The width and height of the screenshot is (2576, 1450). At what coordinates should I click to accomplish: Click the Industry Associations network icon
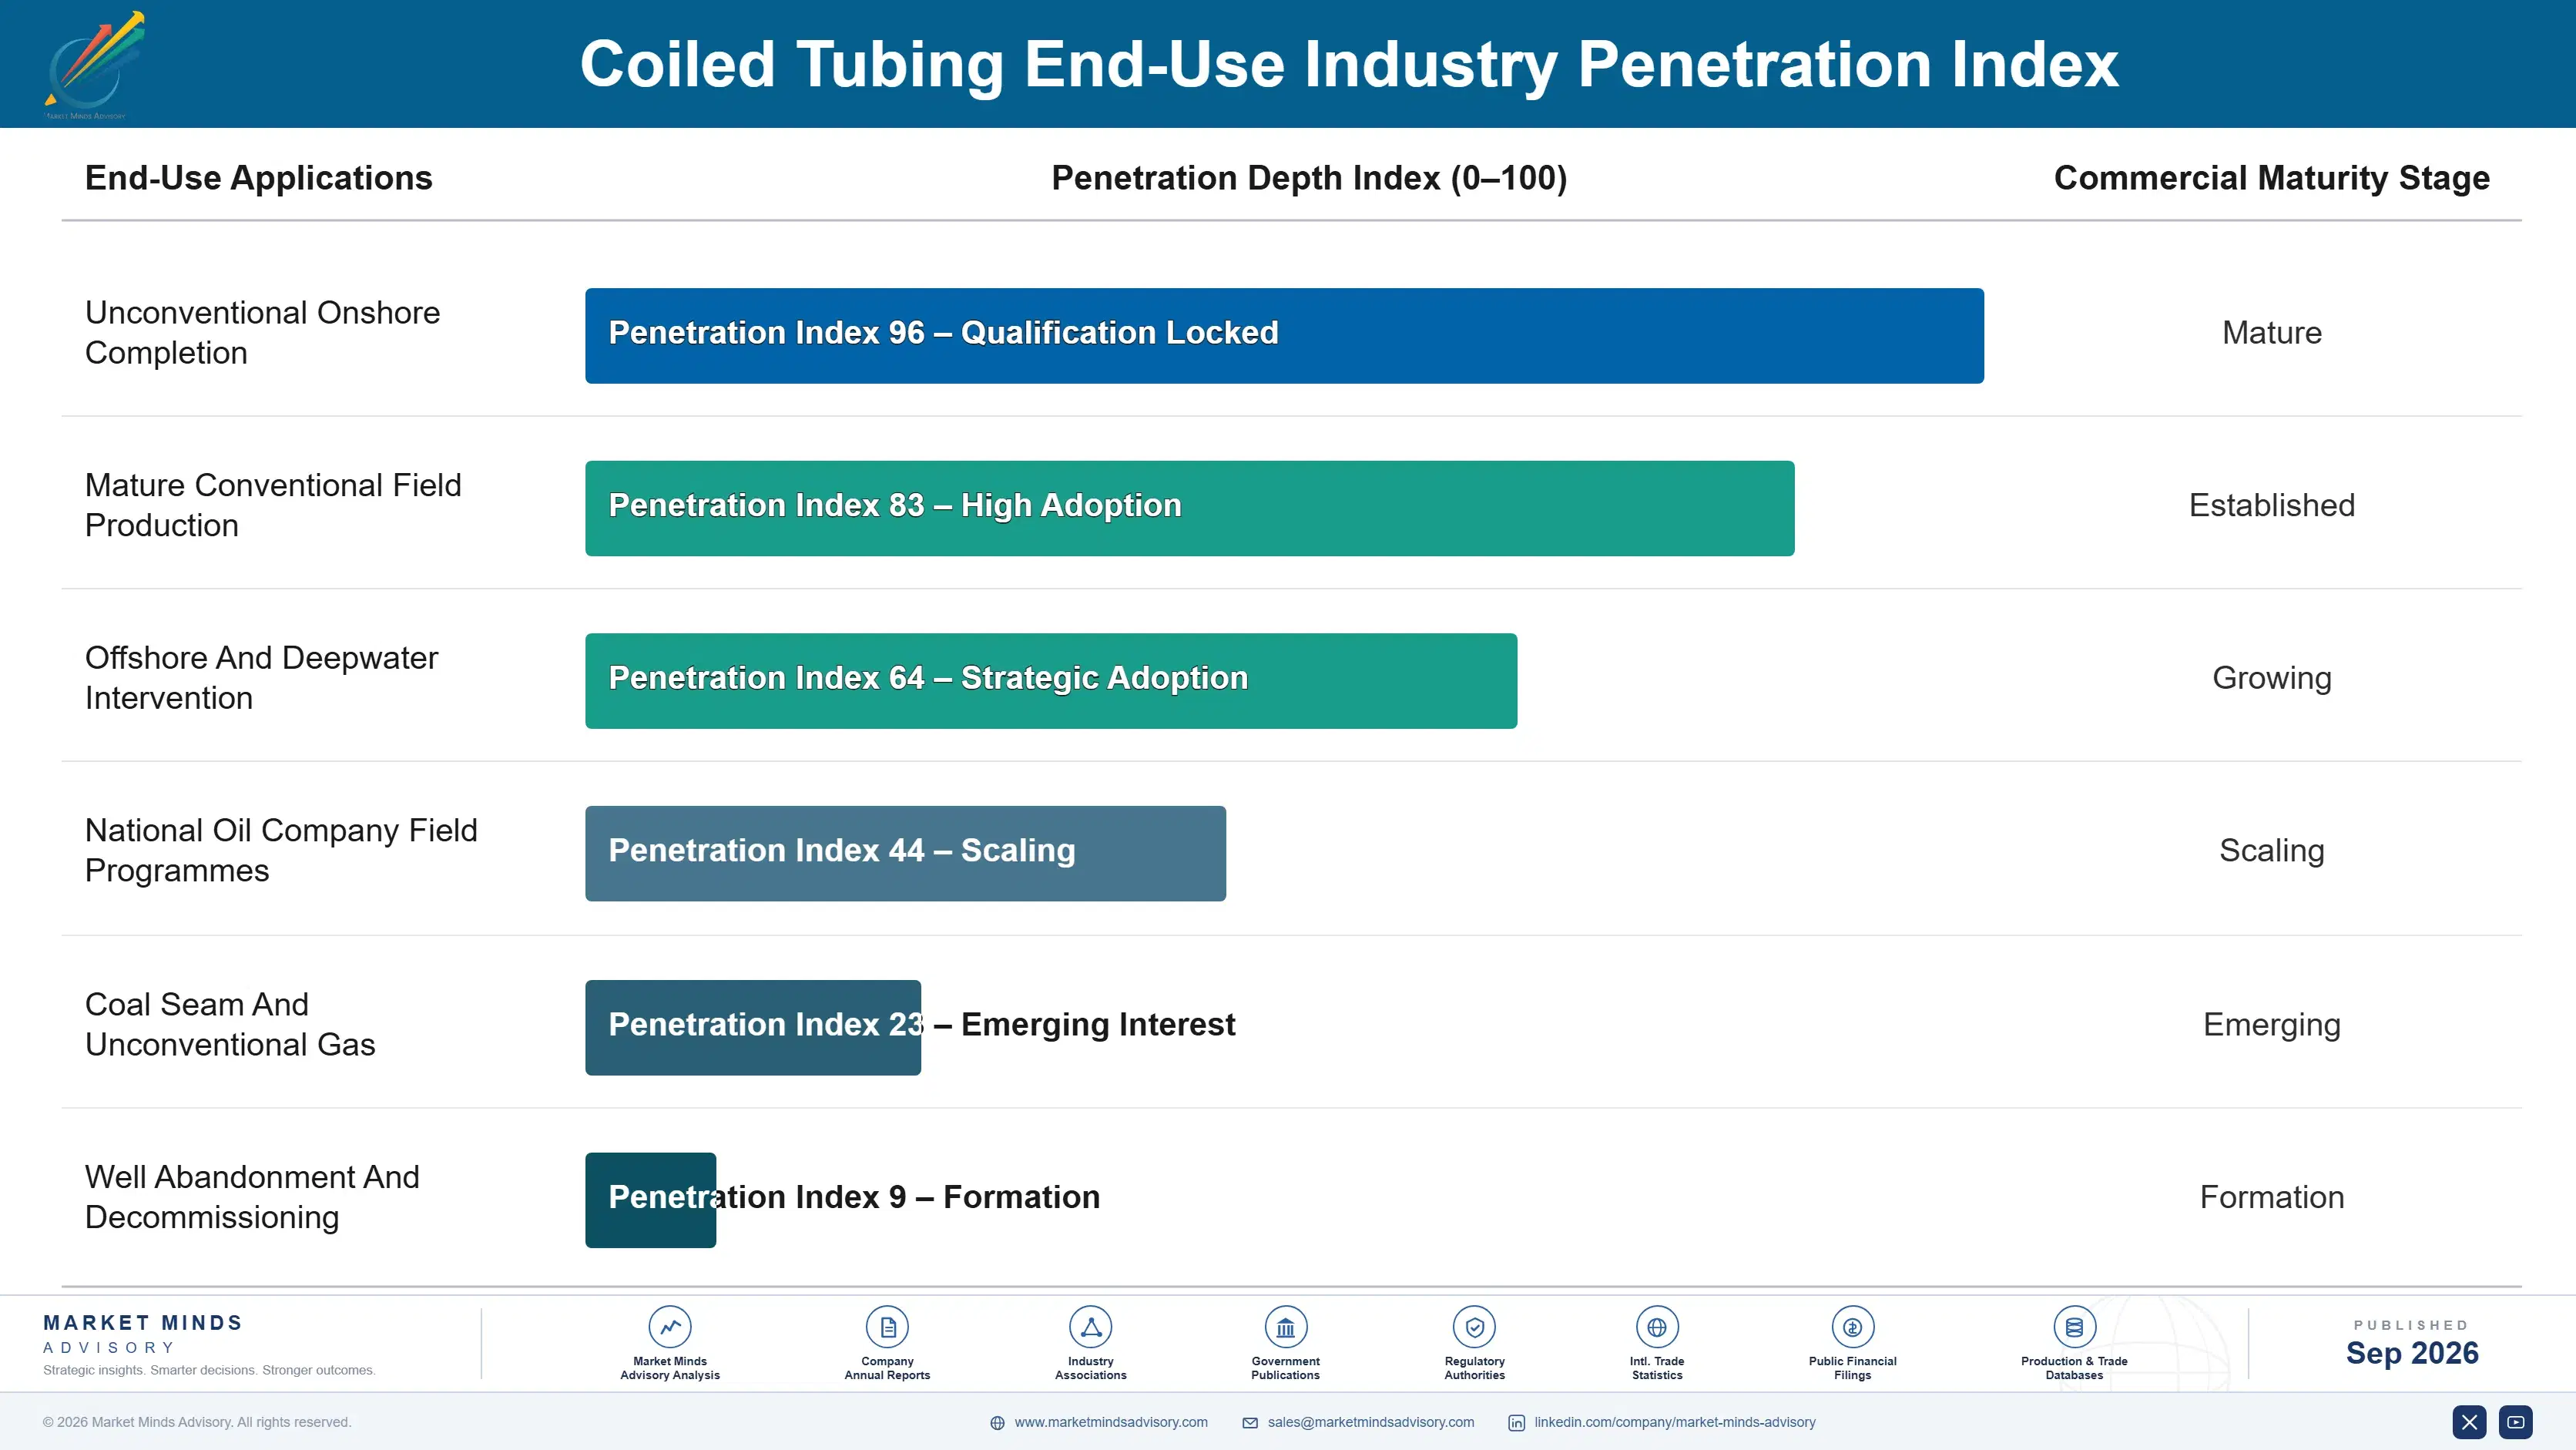pyautogui.click(x=1090, y=1327)
